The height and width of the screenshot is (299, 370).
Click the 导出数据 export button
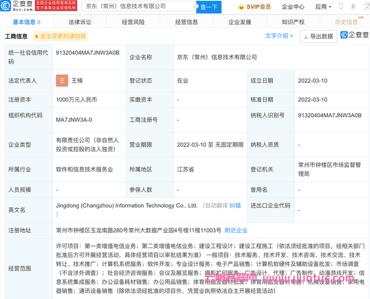pyautogui.click(x=317, y=36)
